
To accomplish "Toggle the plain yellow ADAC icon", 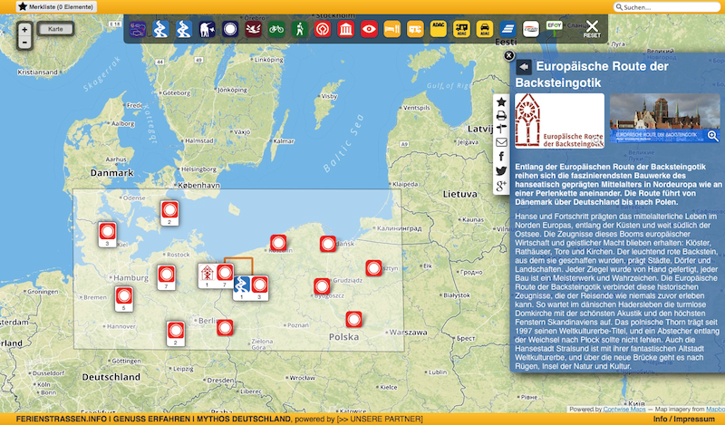I will click(439, 29).
